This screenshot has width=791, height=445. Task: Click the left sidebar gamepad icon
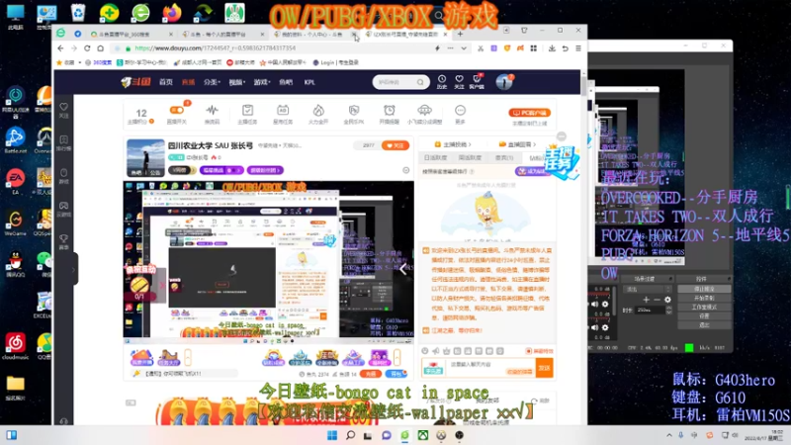point(63,206)
